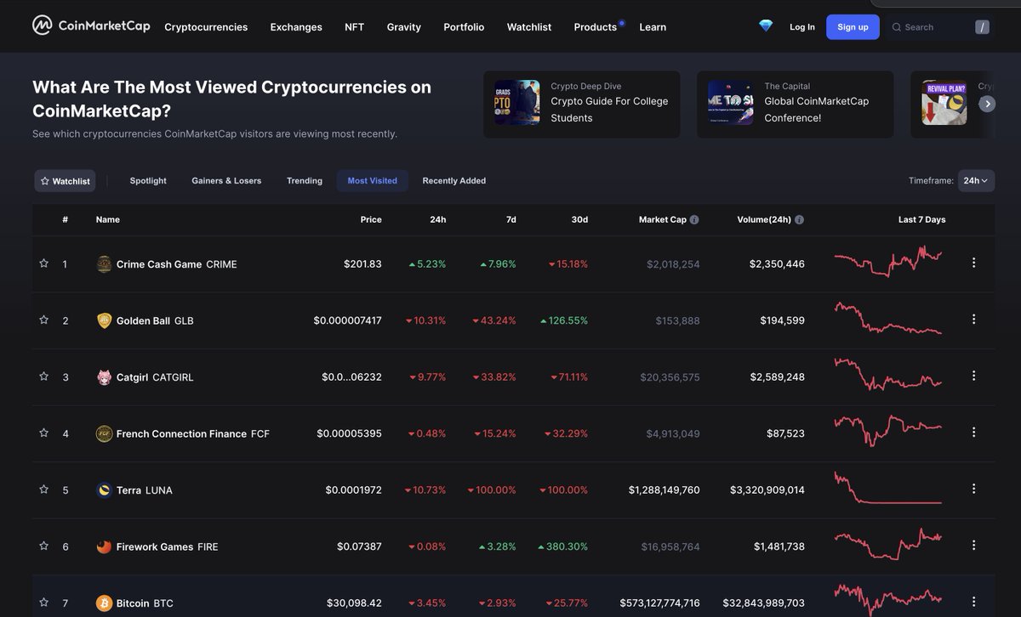
Task: Click the Search input field
Action: (938, 27)
